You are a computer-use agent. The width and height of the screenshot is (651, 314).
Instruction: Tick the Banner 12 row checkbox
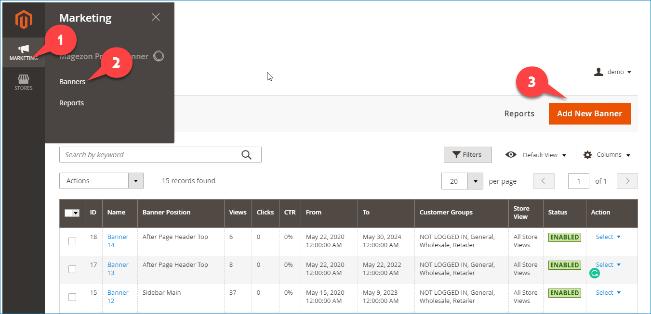click(72, 297)
